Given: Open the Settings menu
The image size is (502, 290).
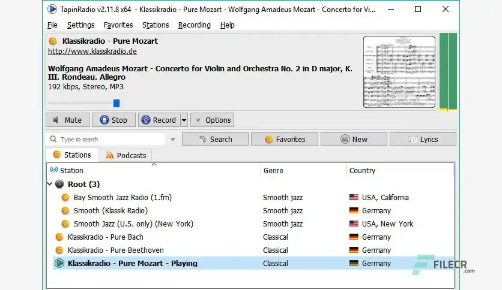Looking at the screenshot, I should (80, 25).
